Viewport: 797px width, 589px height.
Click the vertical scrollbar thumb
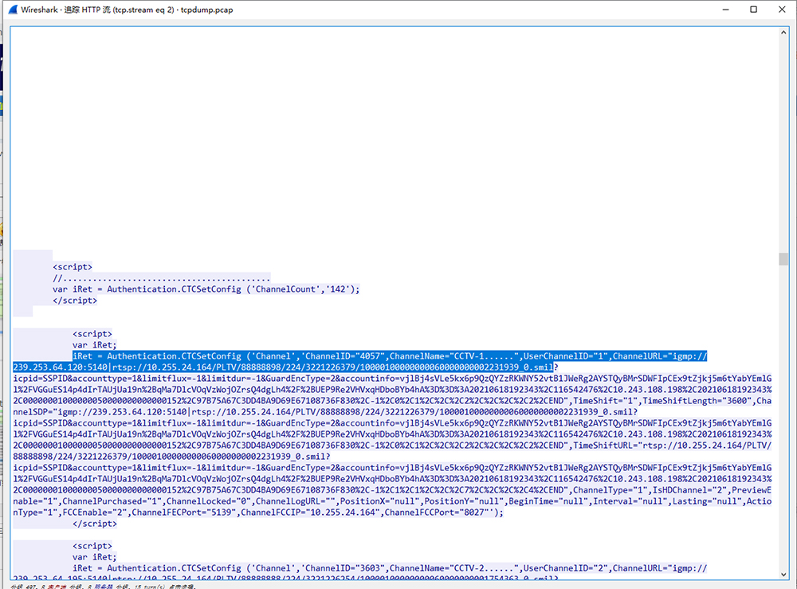783,259
